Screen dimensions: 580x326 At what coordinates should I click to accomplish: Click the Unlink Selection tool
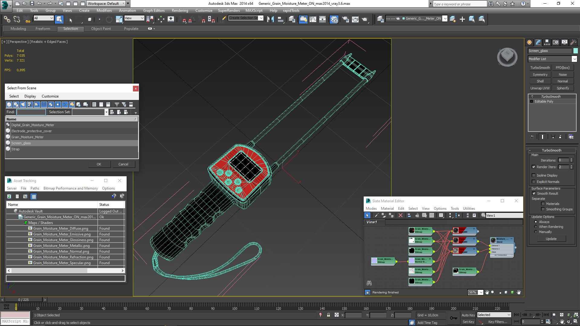17,19
